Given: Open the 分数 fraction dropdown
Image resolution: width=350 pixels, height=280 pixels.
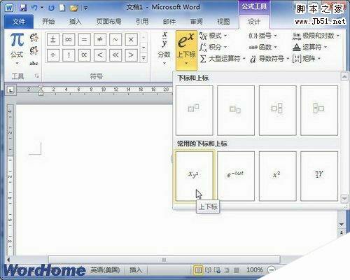Looking at the screenshot, I should pyautogui.click(x=164, y=48).
